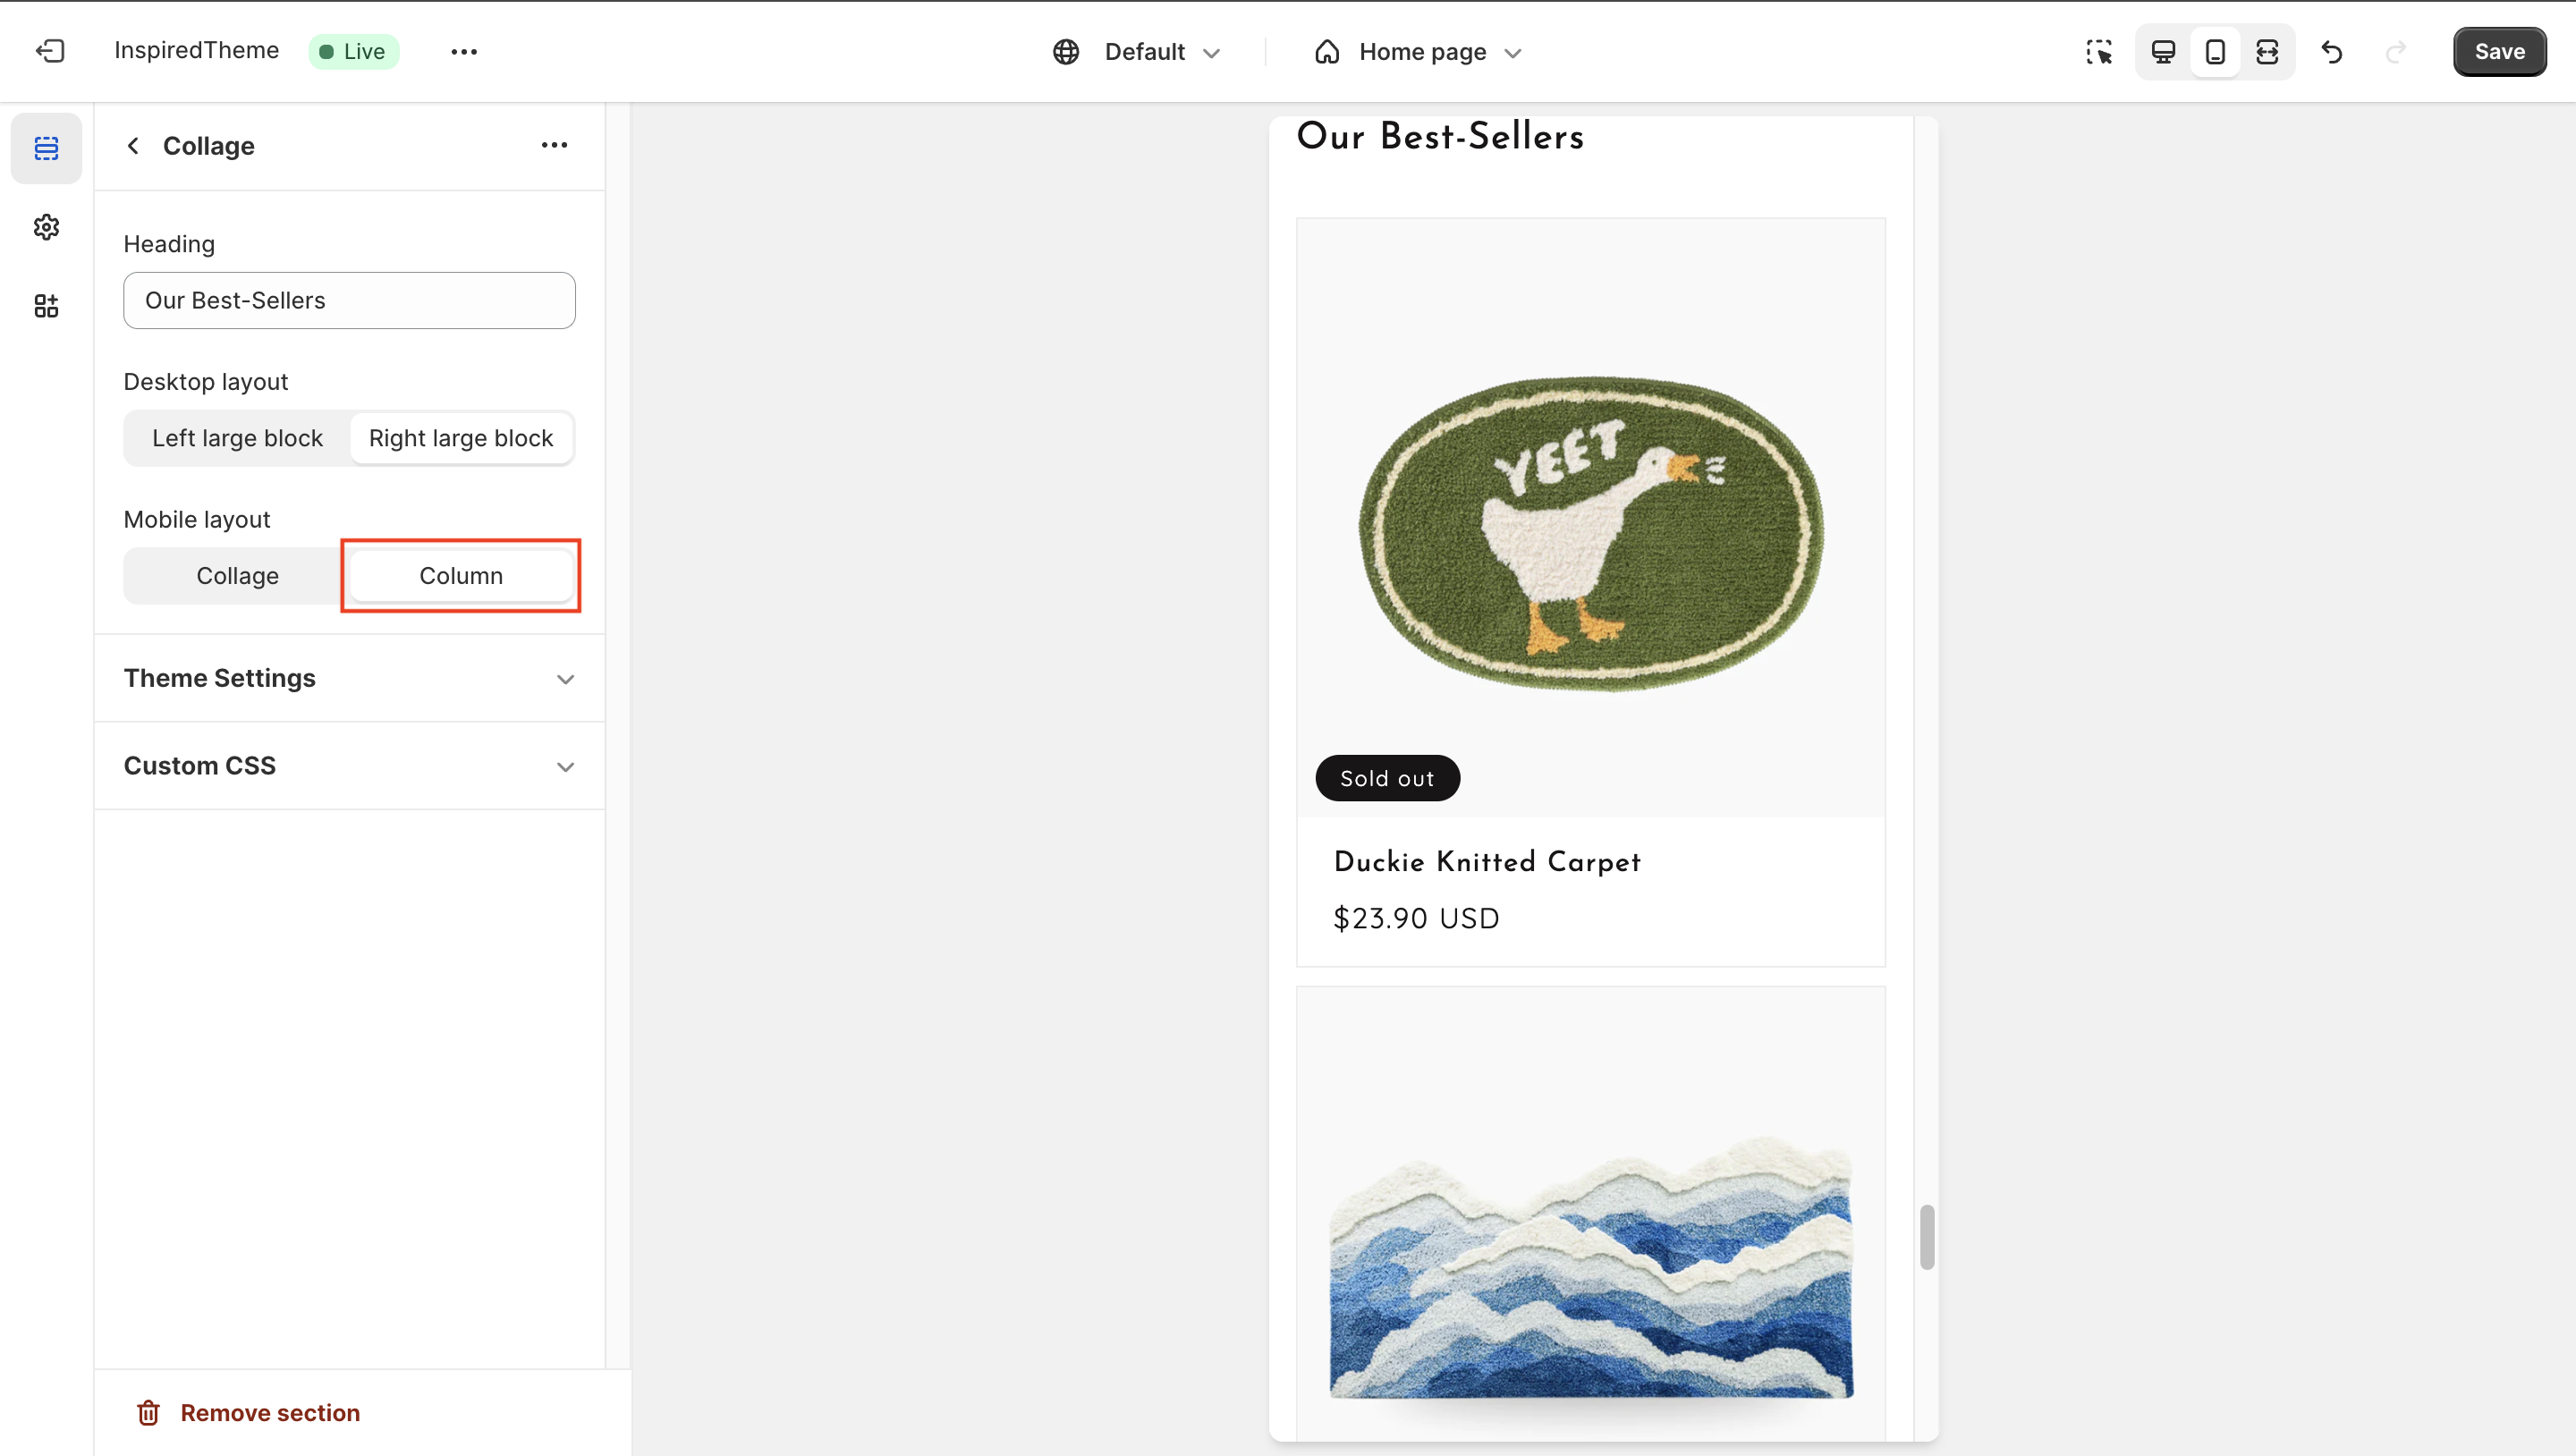Expand the Theme Settings section

(x=348, y=678)
